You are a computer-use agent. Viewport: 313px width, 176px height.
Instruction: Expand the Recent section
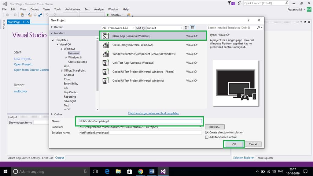point(52,27)
